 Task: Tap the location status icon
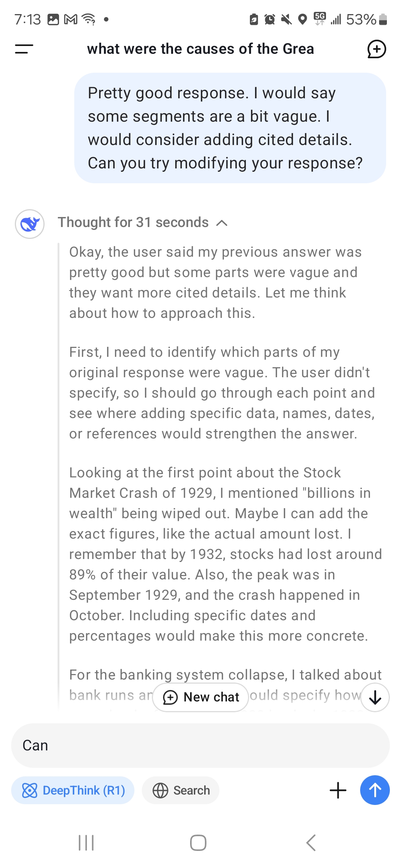303,19
